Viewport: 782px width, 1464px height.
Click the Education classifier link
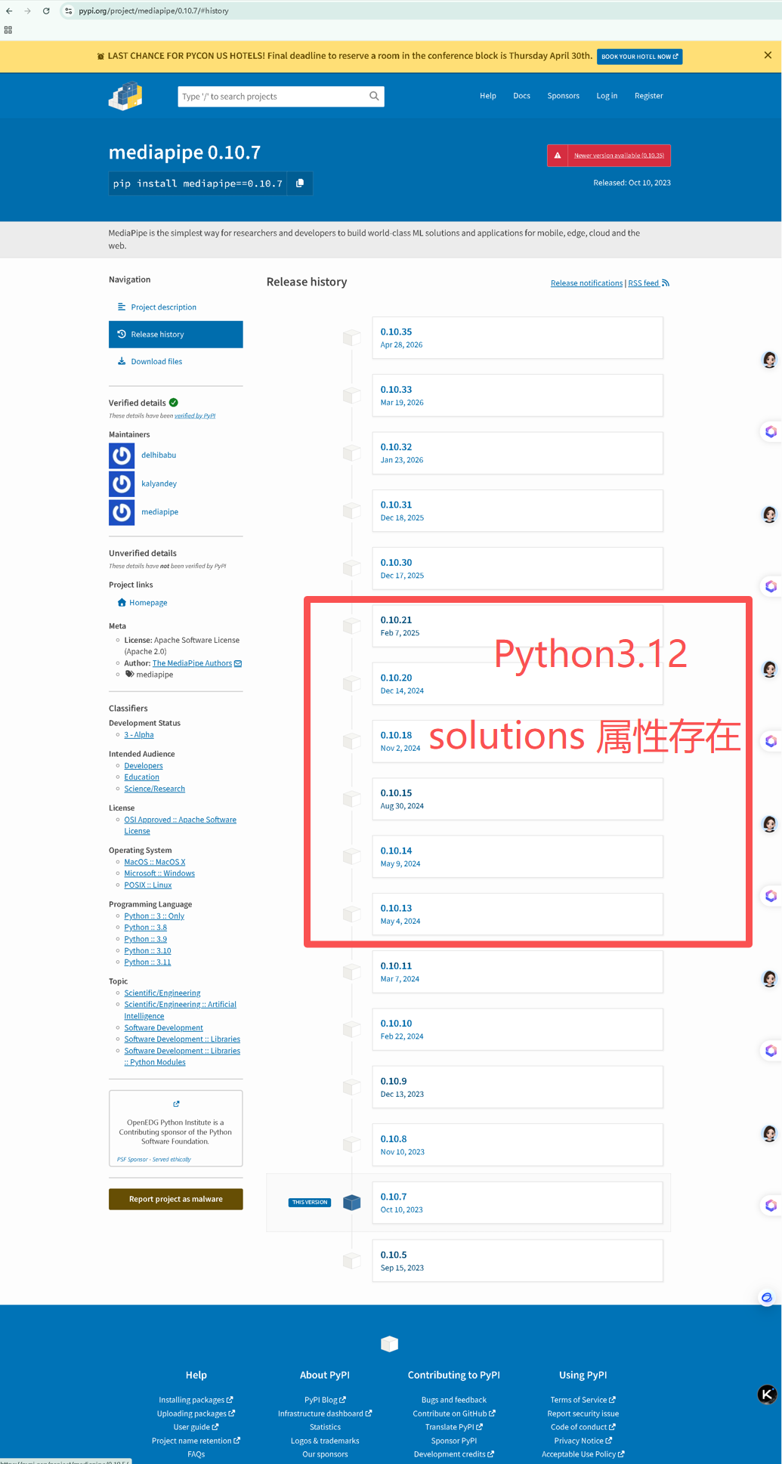(142, 777)
